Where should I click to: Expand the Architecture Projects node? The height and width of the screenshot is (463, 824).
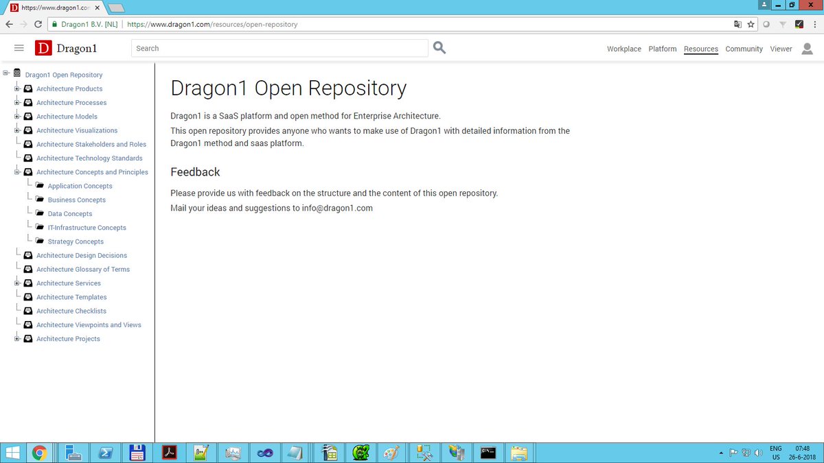(17, 338)
